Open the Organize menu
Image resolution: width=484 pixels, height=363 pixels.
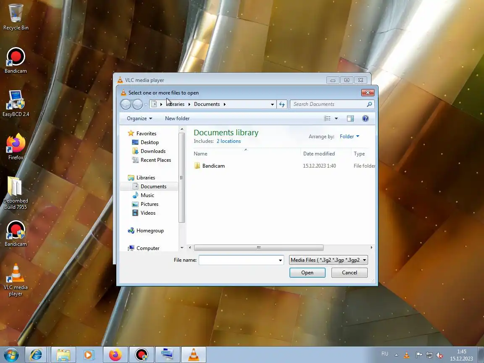(x=139, y=118)
